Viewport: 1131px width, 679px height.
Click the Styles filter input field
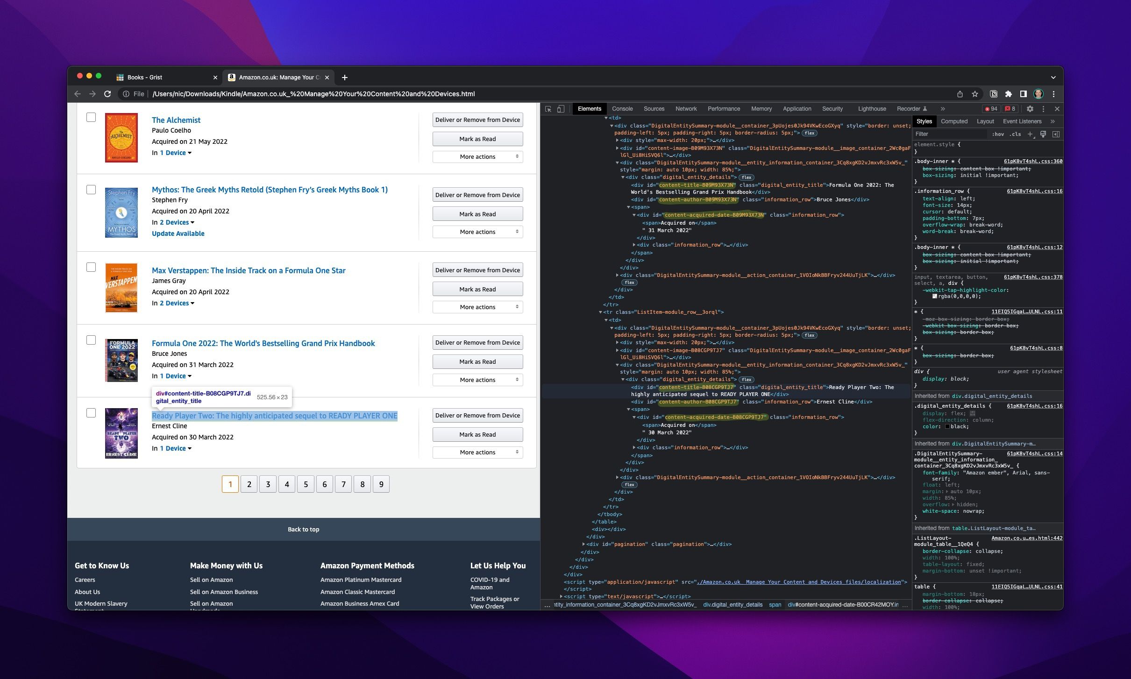point(951,134)
